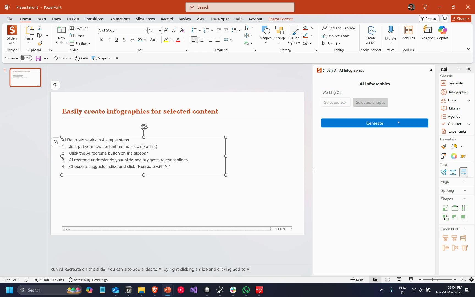Screen dimensions: 475x297
Task: Expand the Spacing section
Action: pos(465,191)
